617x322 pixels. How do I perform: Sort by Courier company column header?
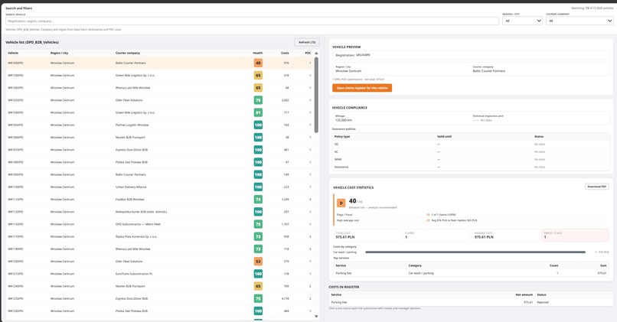128,53
